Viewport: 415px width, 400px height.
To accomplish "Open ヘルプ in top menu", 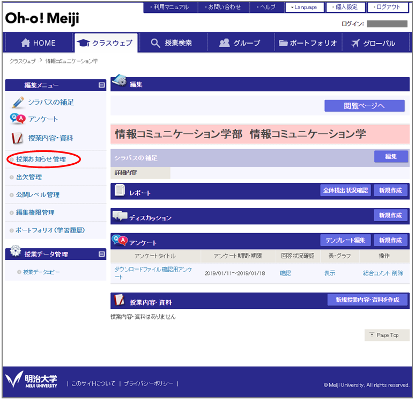I will coord(267,7).
